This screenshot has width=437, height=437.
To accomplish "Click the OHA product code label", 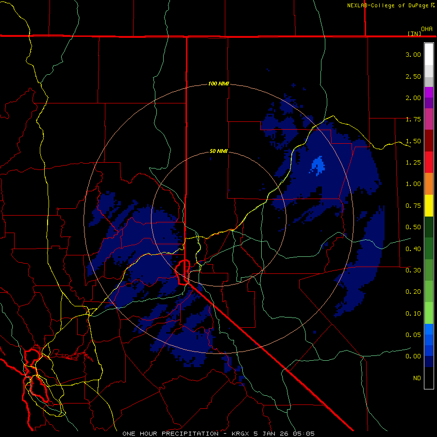I will [x=427, y=29].
